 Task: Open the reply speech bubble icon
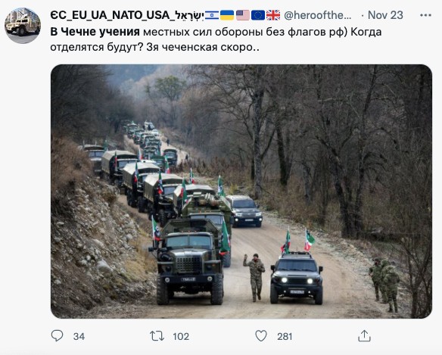pyautogui.click(x=57, y=336)
